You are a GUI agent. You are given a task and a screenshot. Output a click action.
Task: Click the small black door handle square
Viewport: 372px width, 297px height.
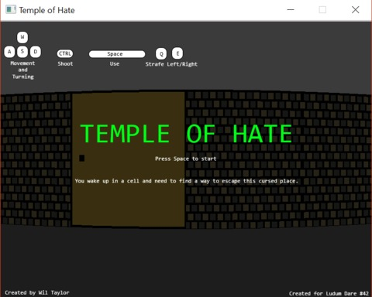pos(81,158)
